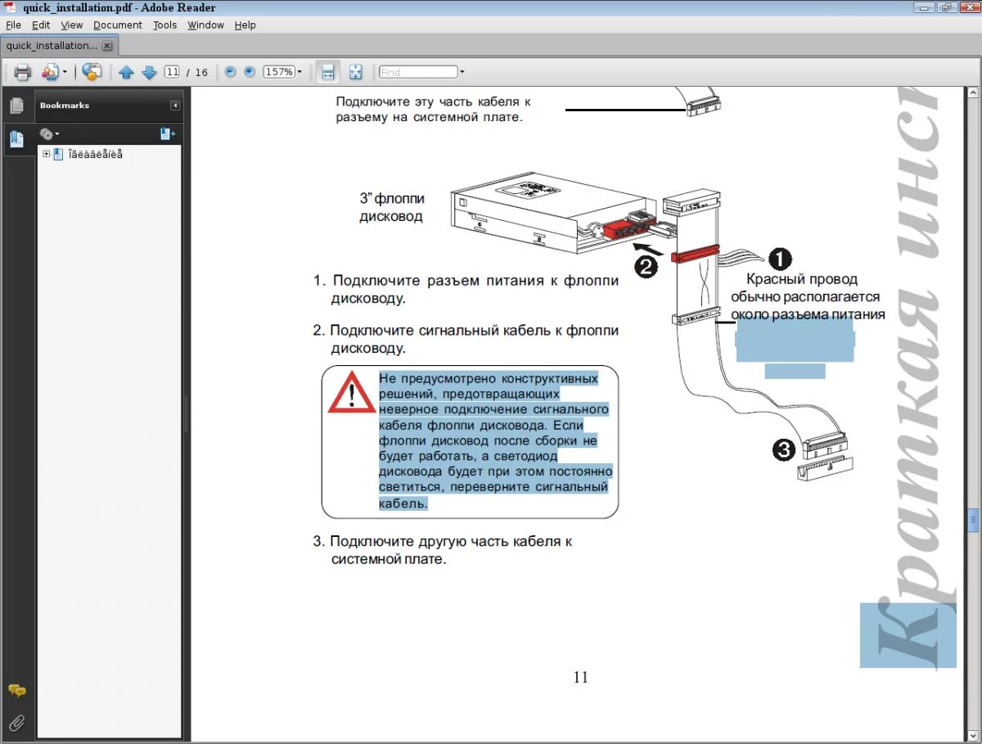The image size is (982, 744).
Task: Click the expand current bookmark icon
Action: click(x=167, y=133)
